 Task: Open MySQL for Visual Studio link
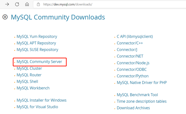(x=37, y=107)
